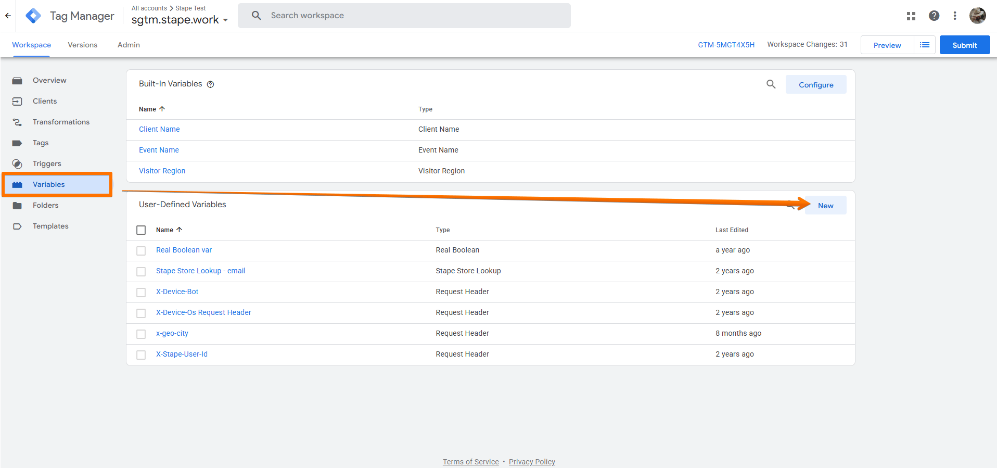Check the x-geo-city row checkbox
The width and height of the screenshot is (997, 468).
[x=141, y=334]
